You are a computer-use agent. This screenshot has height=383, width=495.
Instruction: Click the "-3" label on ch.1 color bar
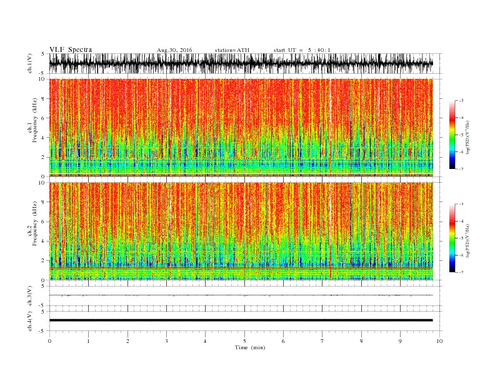[x=461, y=101]
